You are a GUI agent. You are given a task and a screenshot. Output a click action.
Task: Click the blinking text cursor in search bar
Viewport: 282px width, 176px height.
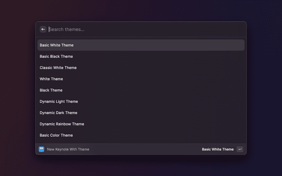49,29
